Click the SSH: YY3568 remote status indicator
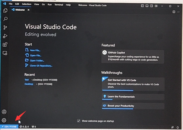This screenshot has width=183, height=130. pyautogui.click(x=9, y=127)
